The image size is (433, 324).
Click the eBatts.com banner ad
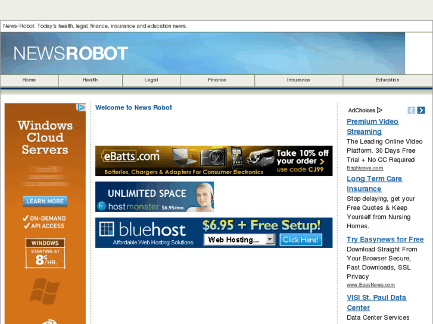pos(214,161)
